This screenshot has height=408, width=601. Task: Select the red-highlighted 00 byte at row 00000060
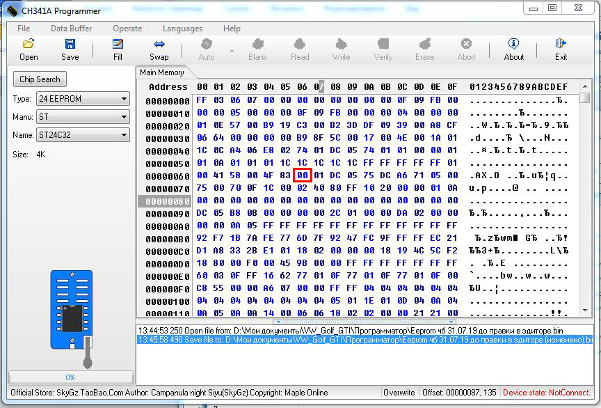(302, 176)
